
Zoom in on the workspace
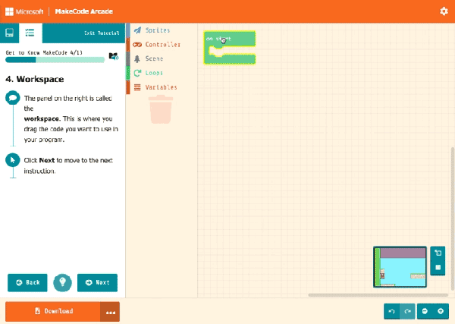(441, 311)
